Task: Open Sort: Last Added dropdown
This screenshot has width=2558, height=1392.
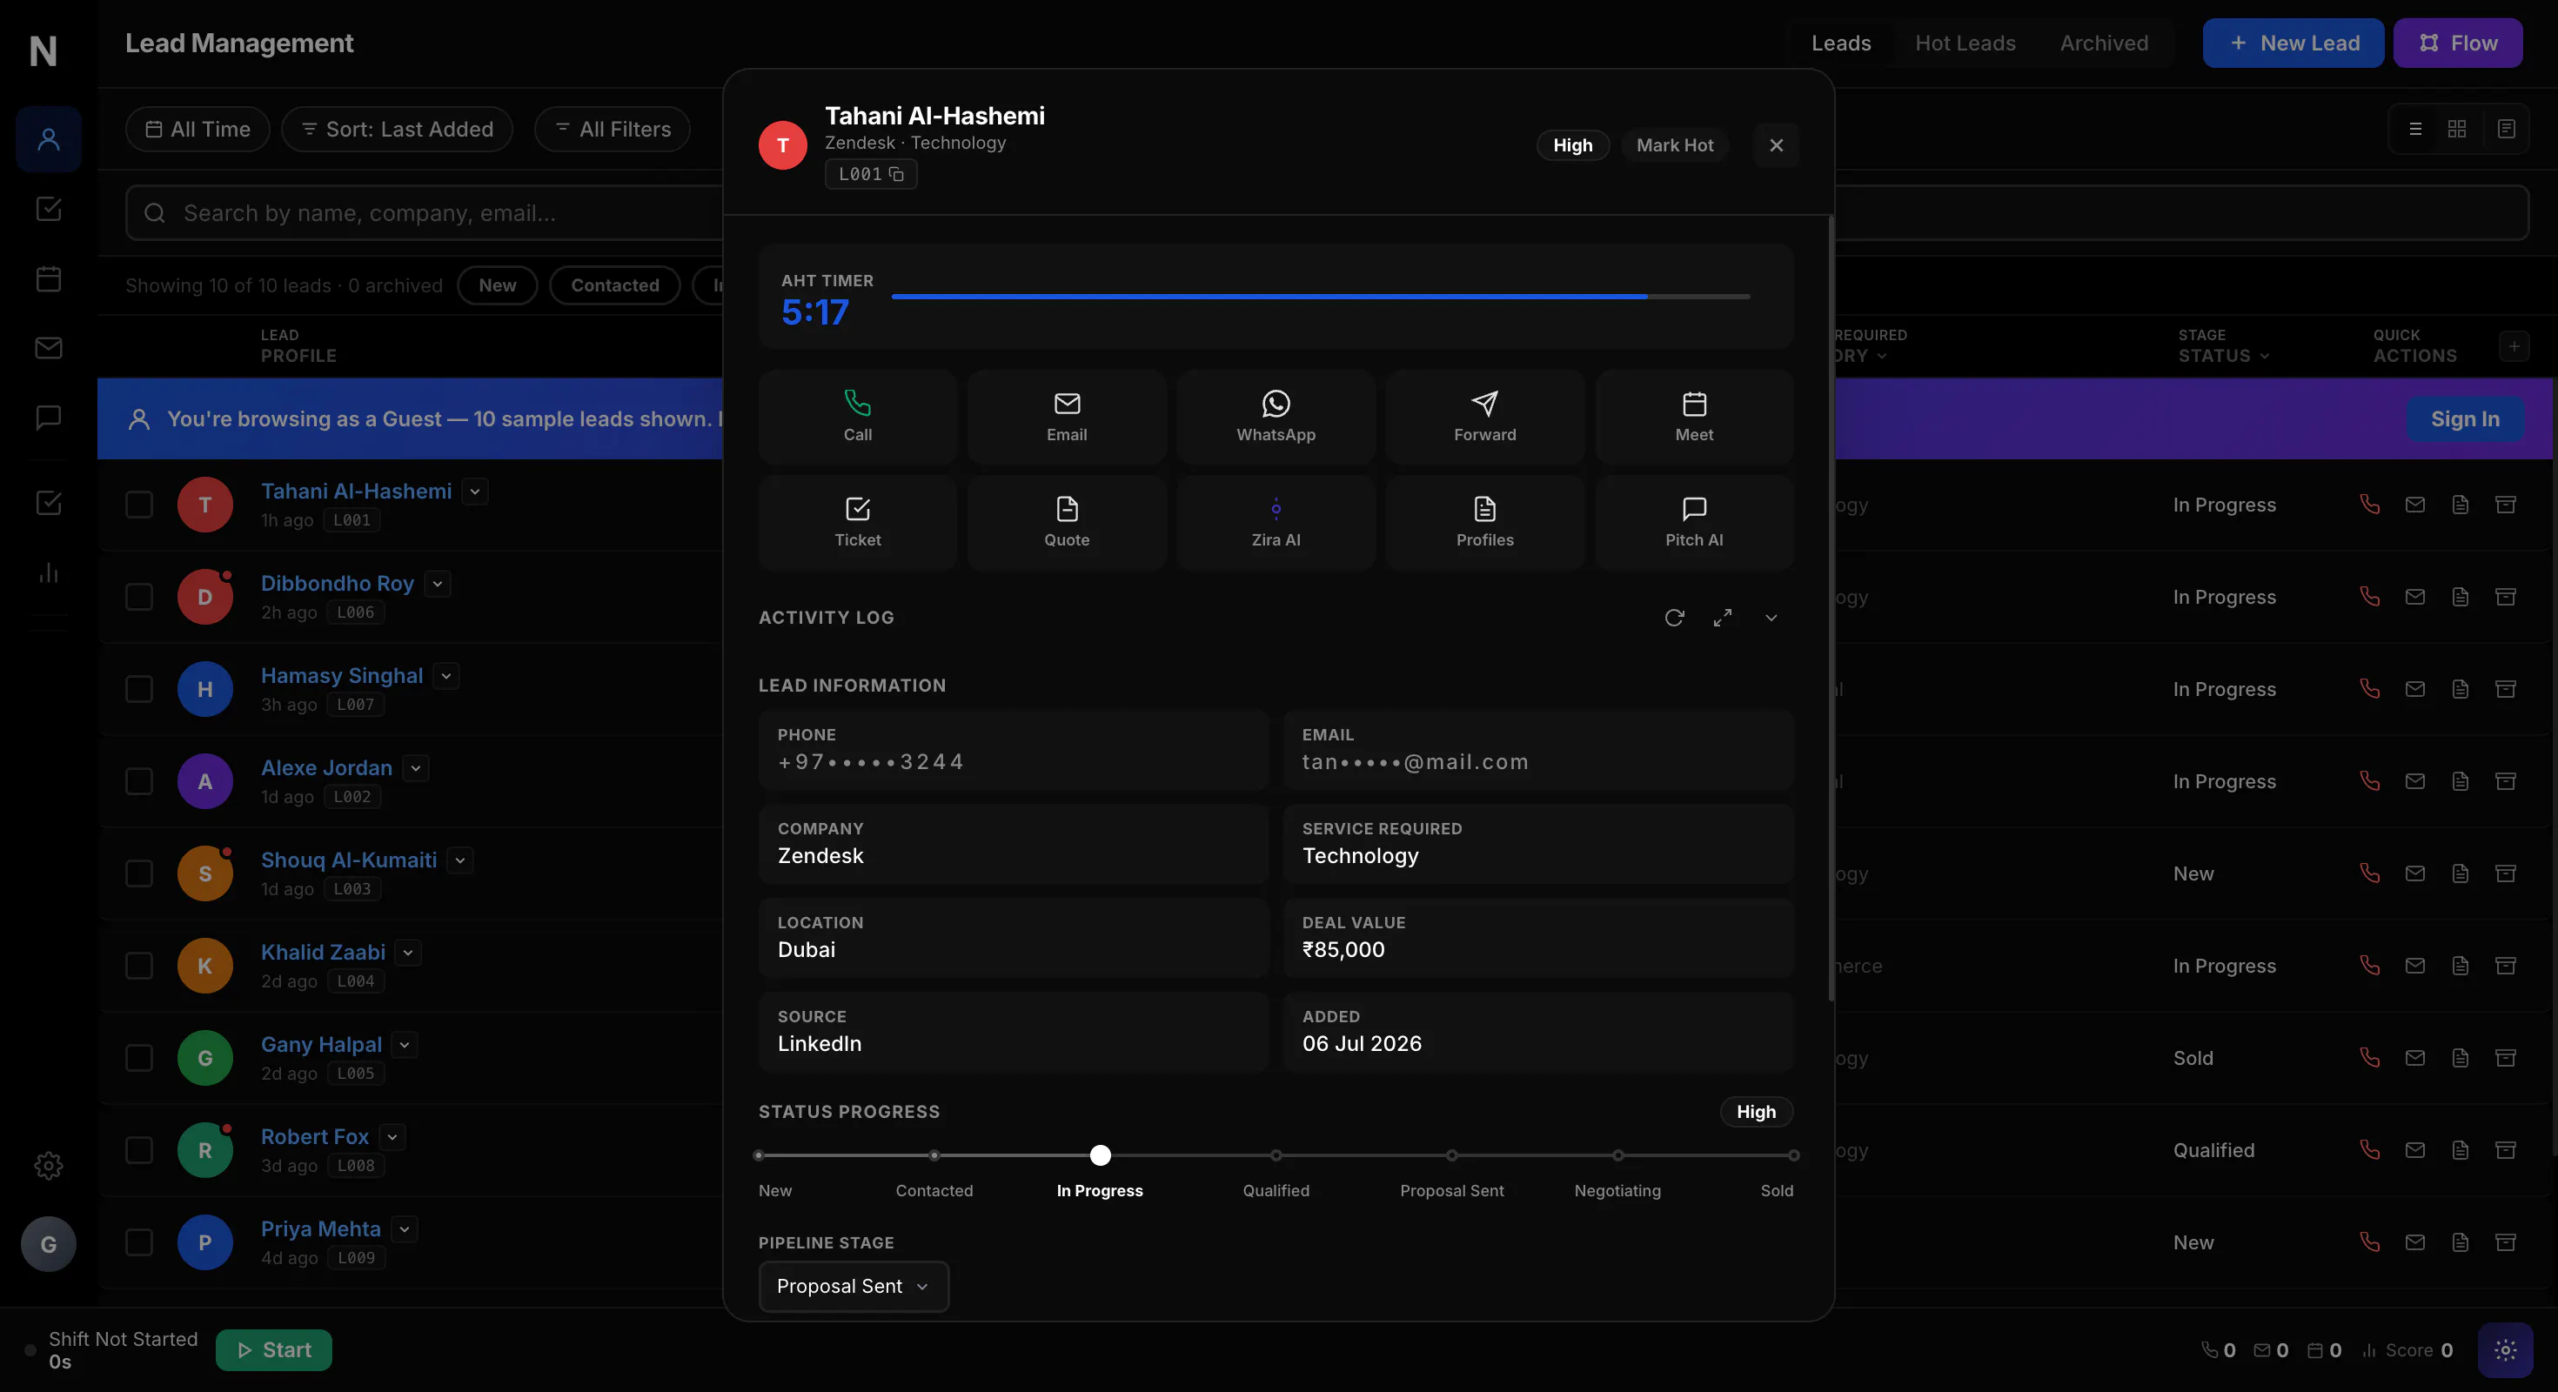Action: (x=398, y=129)
